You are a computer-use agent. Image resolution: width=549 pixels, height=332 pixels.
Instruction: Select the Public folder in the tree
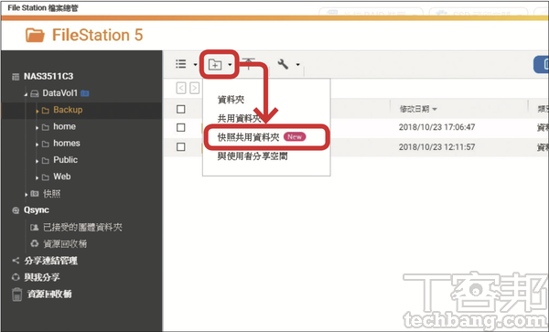[x=66, y=160]
